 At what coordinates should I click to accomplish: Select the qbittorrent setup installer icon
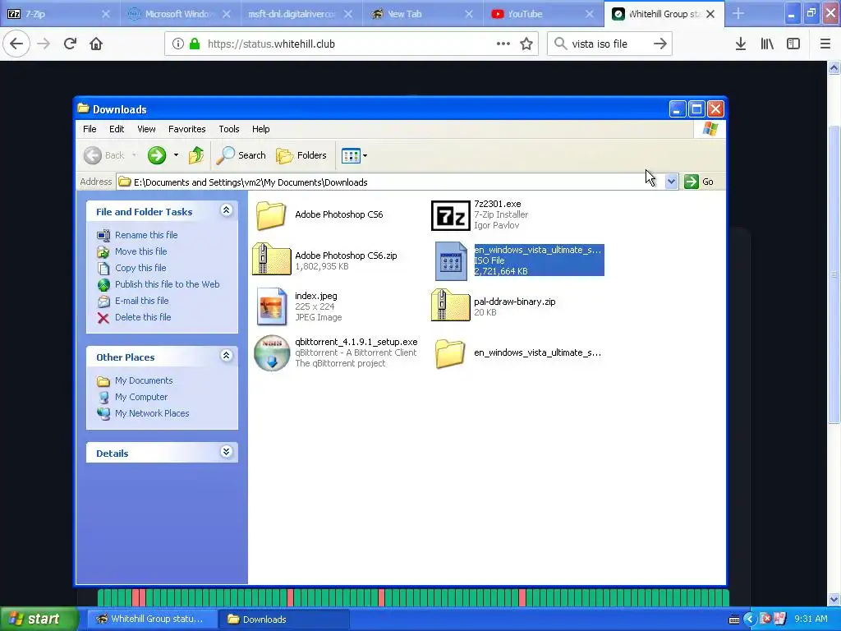(x=272, y=353)
